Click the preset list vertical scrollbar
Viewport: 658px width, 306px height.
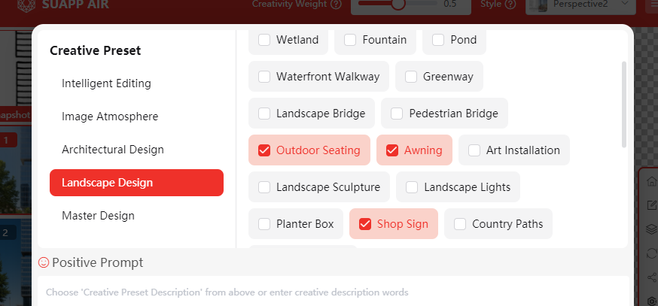[623, 104]
